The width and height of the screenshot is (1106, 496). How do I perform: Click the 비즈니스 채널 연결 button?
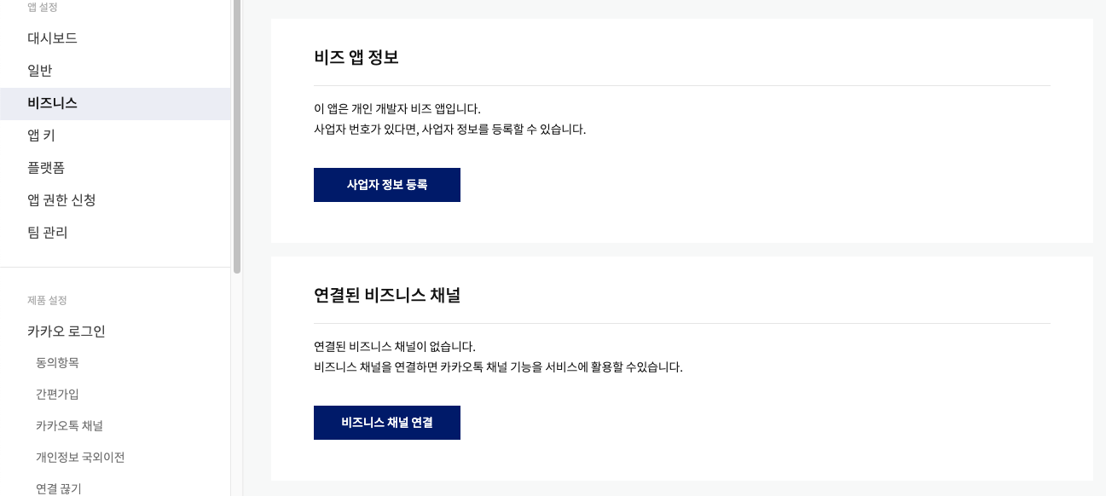[x=387, y=423]
